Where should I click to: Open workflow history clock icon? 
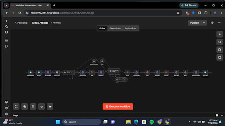(212, 23)
